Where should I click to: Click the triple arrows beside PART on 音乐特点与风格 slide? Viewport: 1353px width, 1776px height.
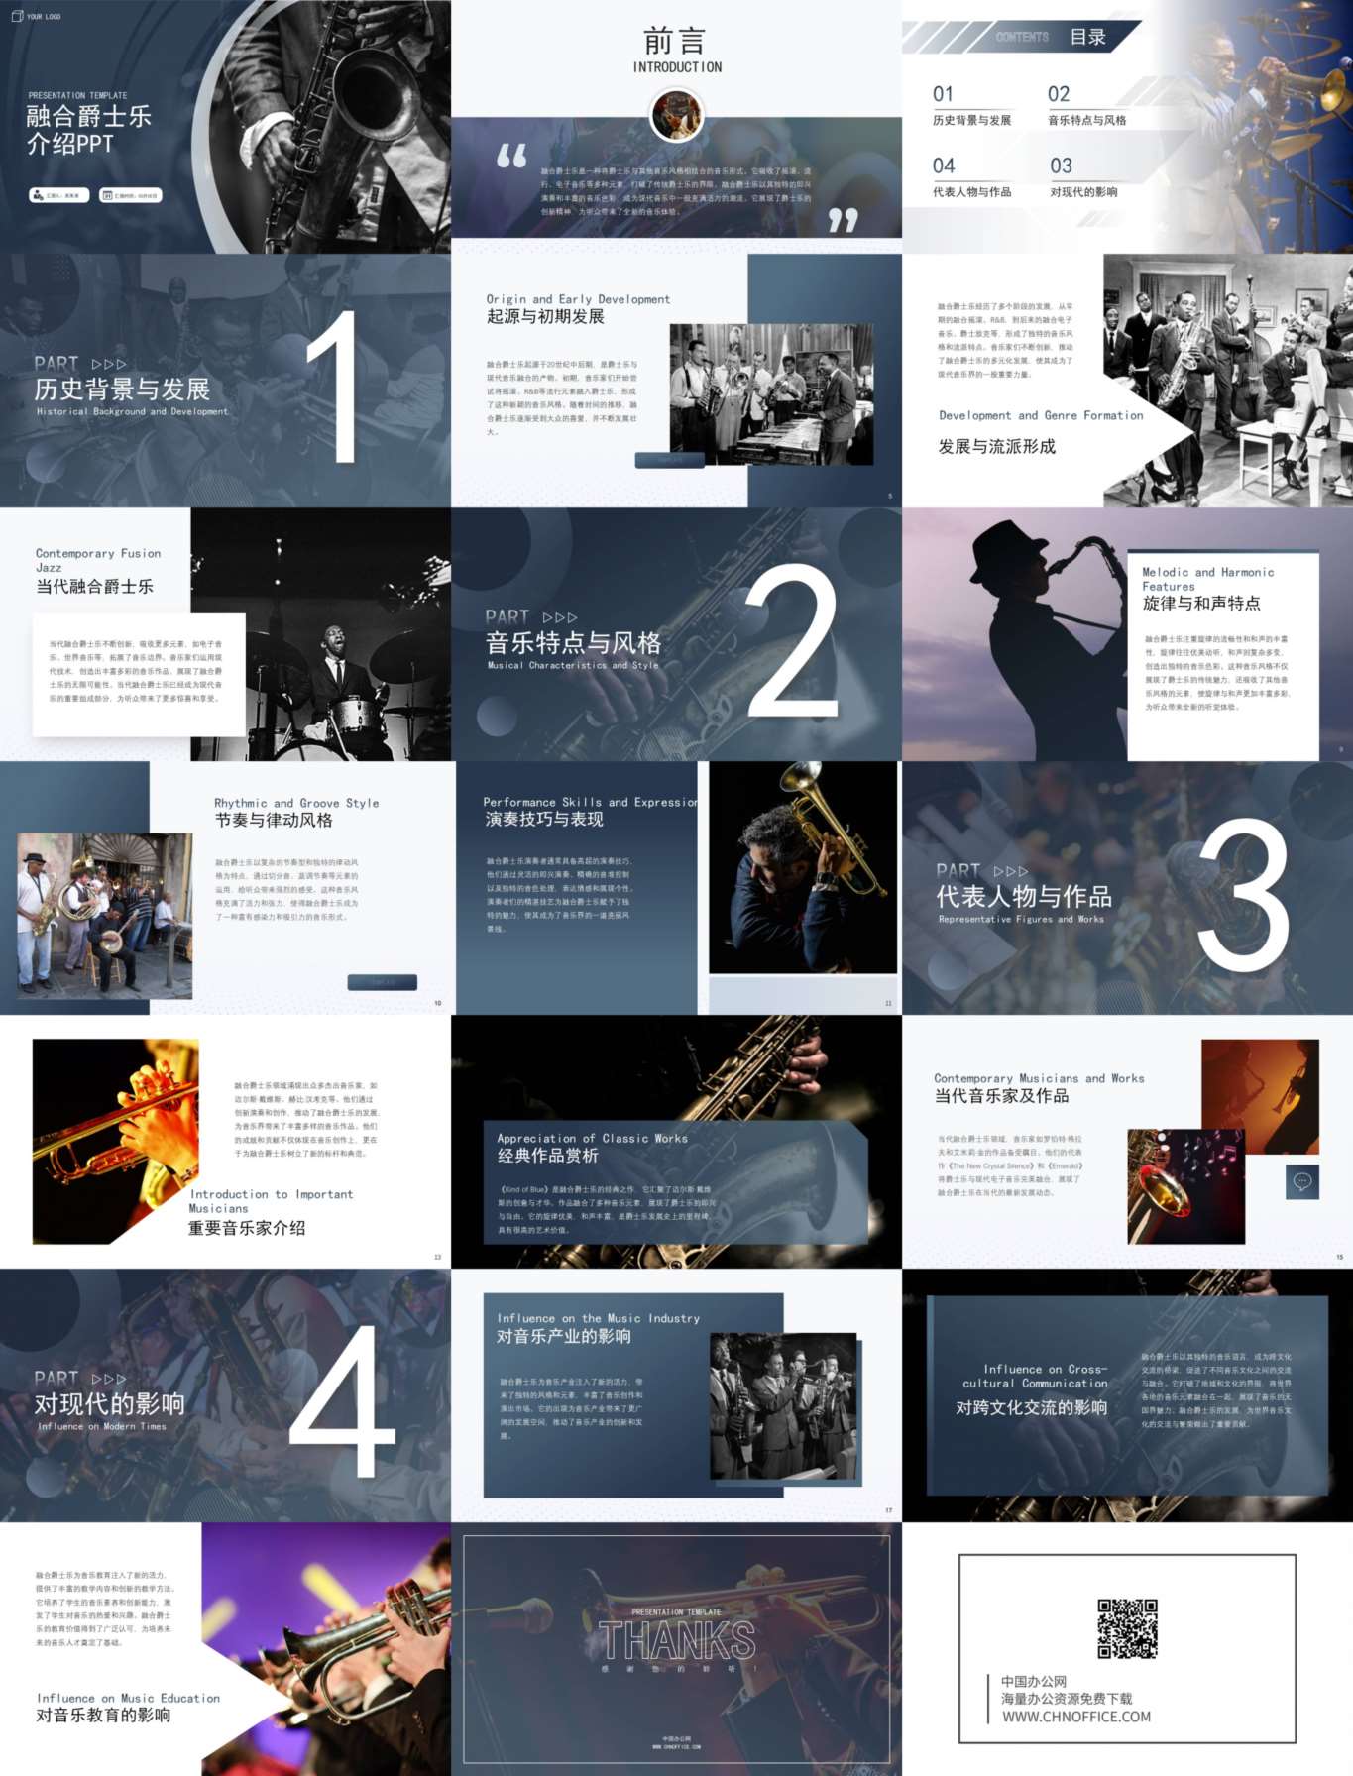pos(559,617)
